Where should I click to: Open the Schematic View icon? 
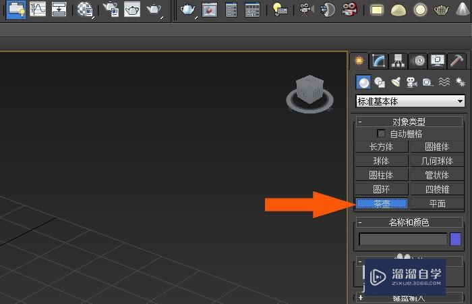[59, 9]
